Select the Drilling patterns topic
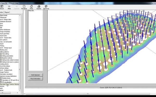 point(4,52)
